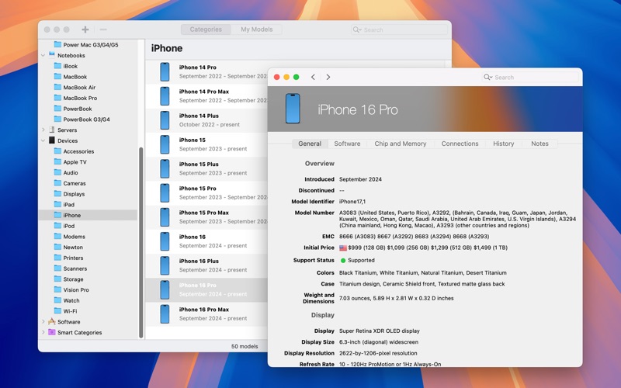621x388 pixels.
Task: Select PowerBook G3/G4 in the sidebar
Action: (88, 120)
